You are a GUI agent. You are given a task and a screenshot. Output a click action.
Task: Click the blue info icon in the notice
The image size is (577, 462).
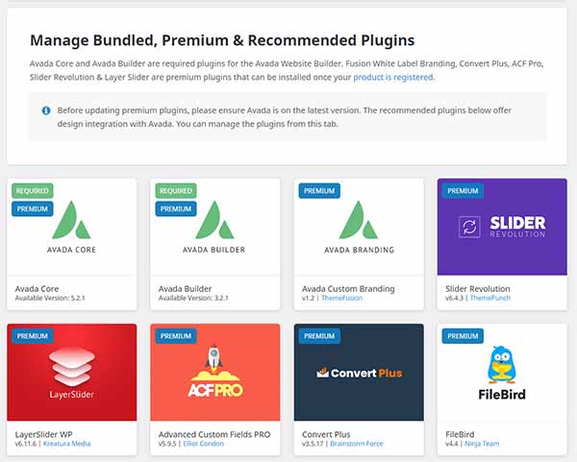[46, 110]
